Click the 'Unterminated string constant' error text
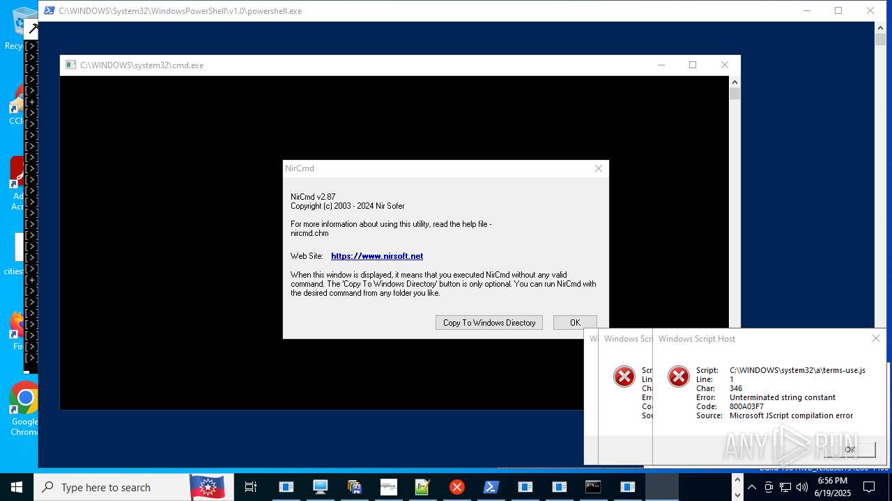Screen dimensions: 892x501 (x=783, y=397)
